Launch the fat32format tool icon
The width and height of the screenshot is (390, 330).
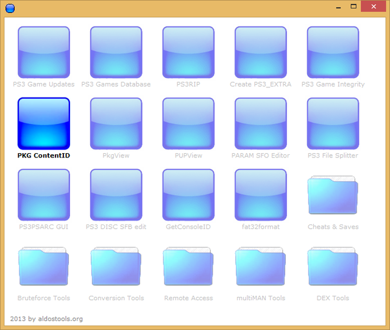[x=261, y=195]
